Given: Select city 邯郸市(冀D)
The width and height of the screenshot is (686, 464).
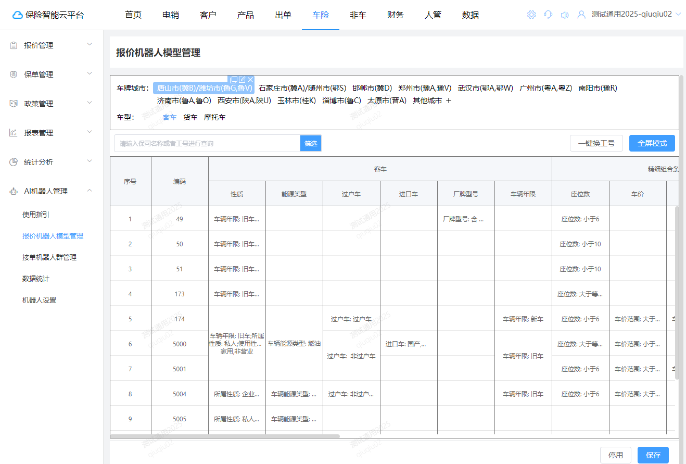Looking at the screenshot, I should point(372,88).
